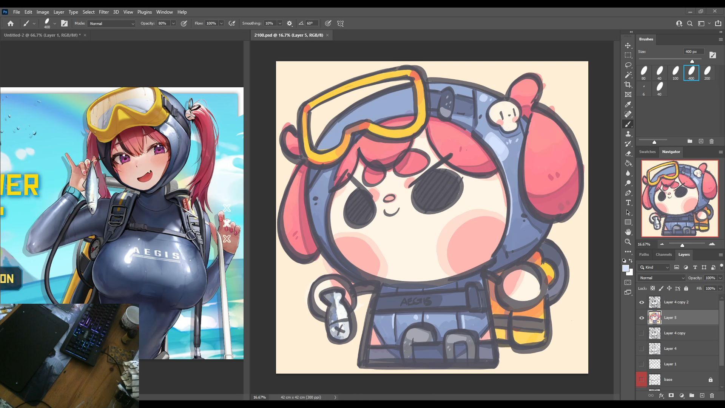Open the layer Kind filter dropdown
This screenshot has height=408, width=725.
pos(654,267)
